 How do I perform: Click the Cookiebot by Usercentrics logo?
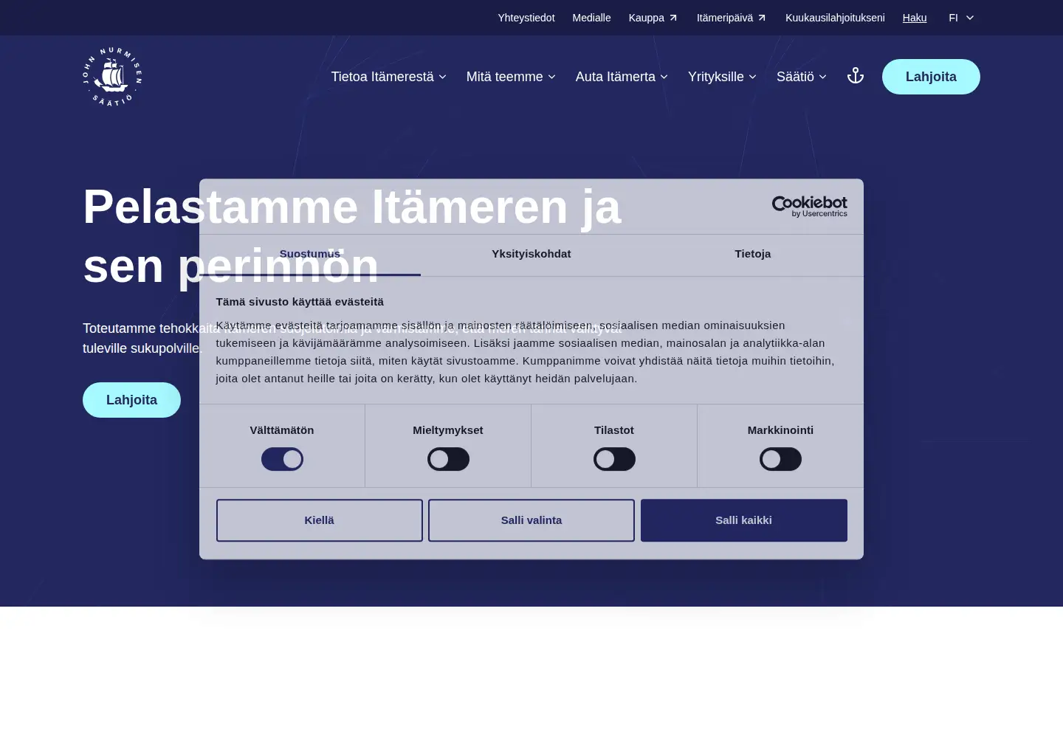809,207
